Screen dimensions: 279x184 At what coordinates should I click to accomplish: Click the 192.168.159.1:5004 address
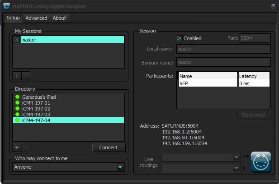(x=184, y=143)
